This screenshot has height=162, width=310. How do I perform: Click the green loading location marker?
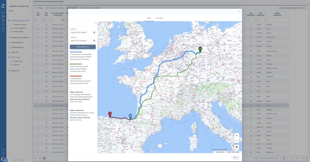pyautogui.click(x=200, y=49)
